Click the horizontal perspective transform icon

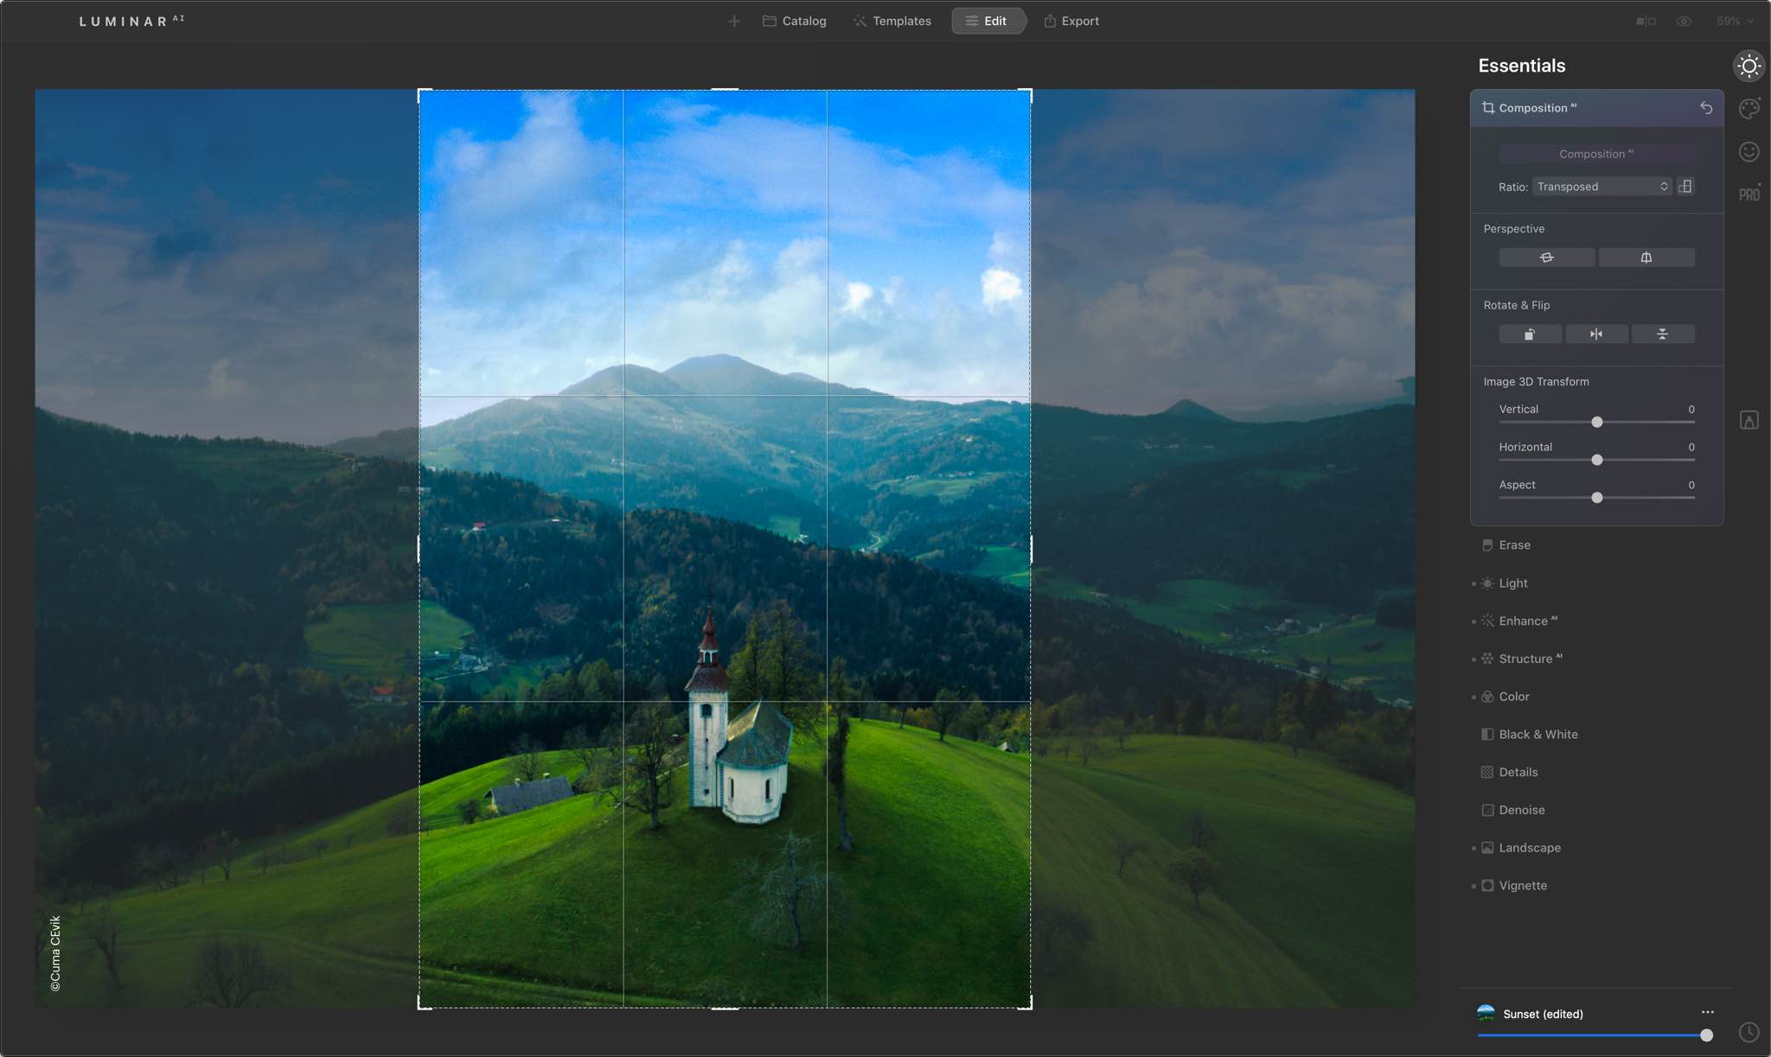1547,257
